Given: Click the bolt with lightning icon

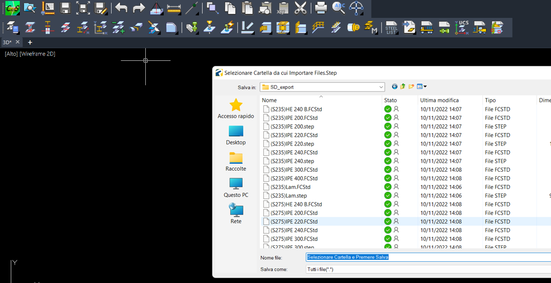Looking at the screenshot, I should tap(227, 27).
